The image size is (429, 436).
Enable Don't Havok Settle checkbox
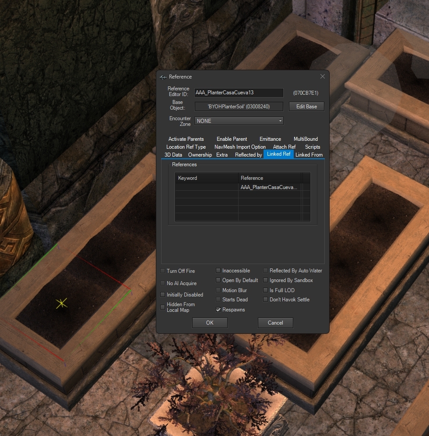click(x=266, y=300)
